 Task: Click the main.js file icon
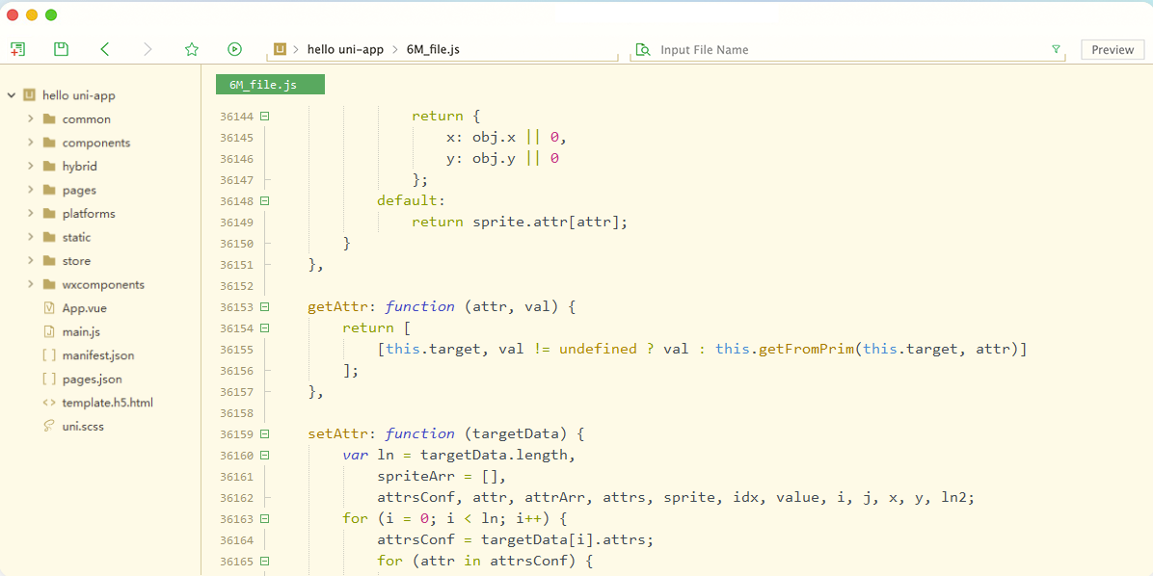coord(49,331)
